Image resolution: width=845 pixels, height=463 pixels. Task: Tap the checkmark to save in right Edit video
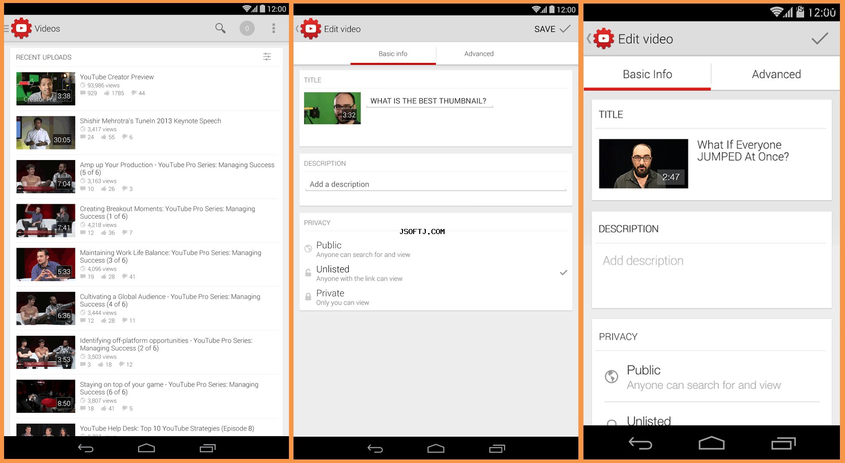coord(820,38)
